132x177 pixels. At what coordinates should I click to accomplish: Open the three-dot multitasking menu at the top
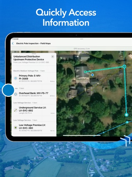[82, 39]
